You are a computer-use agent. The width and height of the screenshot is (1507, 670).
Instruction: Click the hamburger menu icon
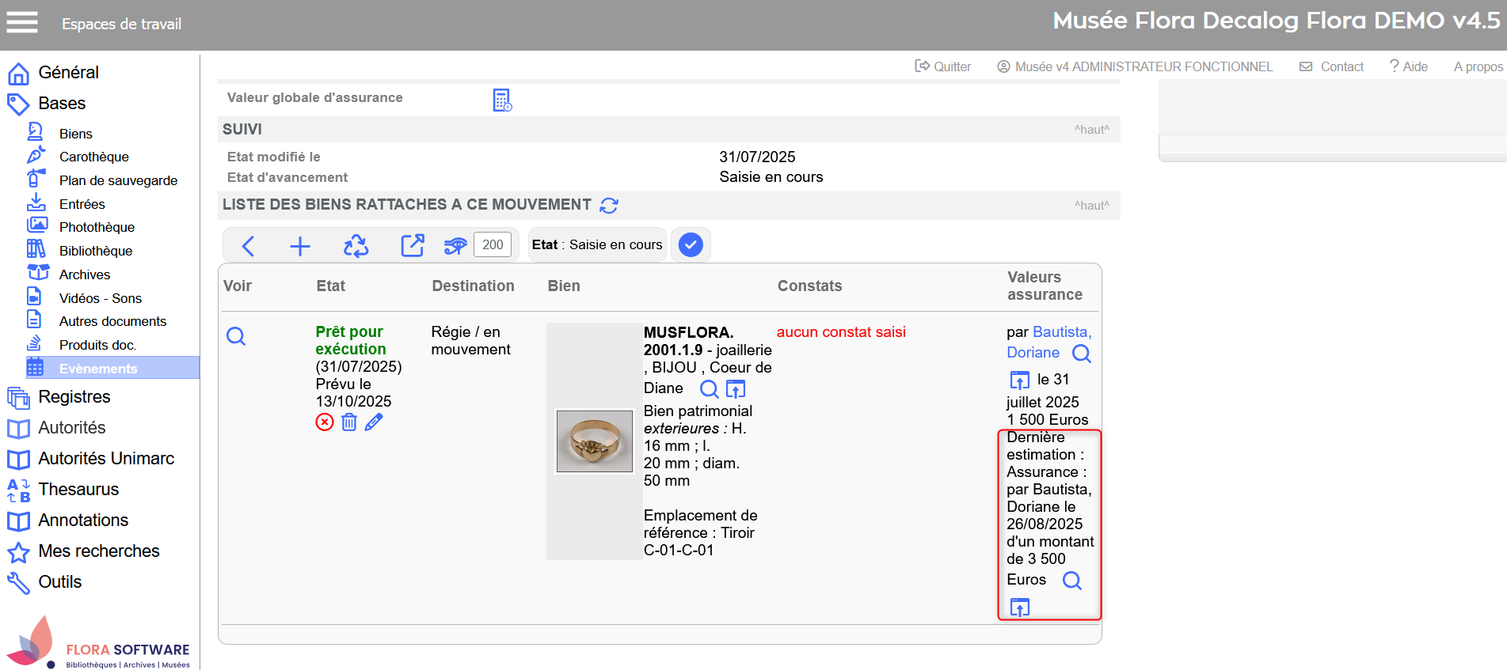click(x=22, y=23)
